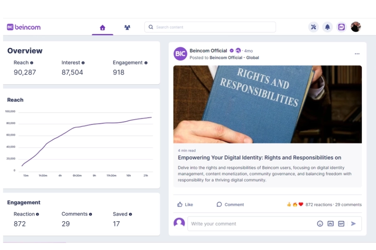Screen dimensions: 376x250
Task: Show info tooltip next to Engagement metric
Action: click(x=146, y=62)
